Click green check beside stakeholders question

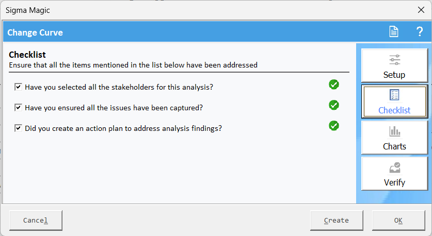[333, 85]
